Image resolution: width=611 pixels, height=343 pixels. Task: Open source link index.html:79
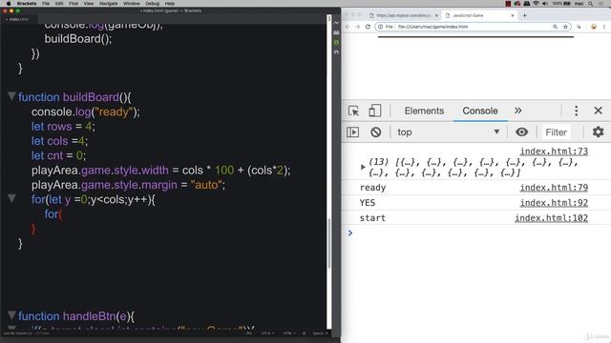[554, 188]
